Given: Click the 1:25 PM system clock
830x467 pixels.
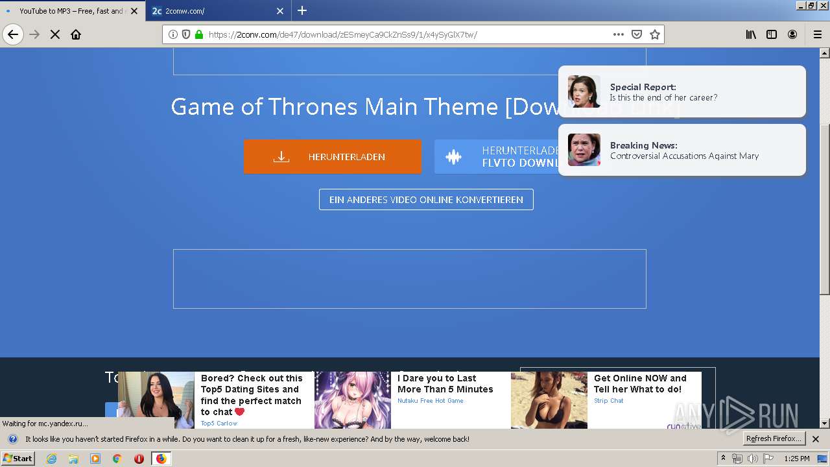Looking at the screenshot, I should tap(797, 459).
